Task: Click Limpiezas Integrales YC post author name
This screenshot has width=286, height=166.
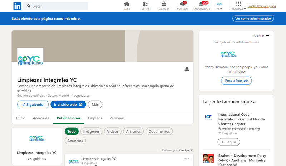Action: [99, 159]
